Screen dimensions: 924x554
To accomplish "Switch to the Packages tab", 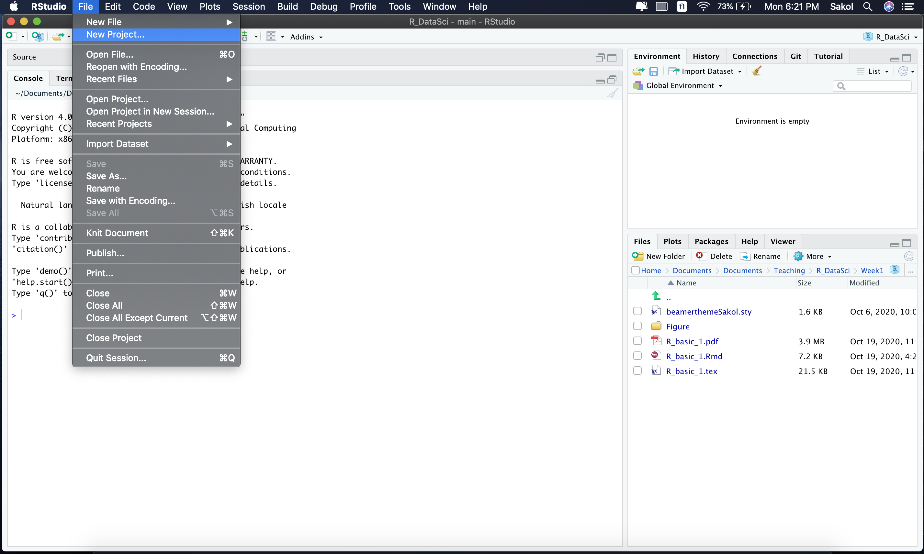I will [x=711, y=241].
